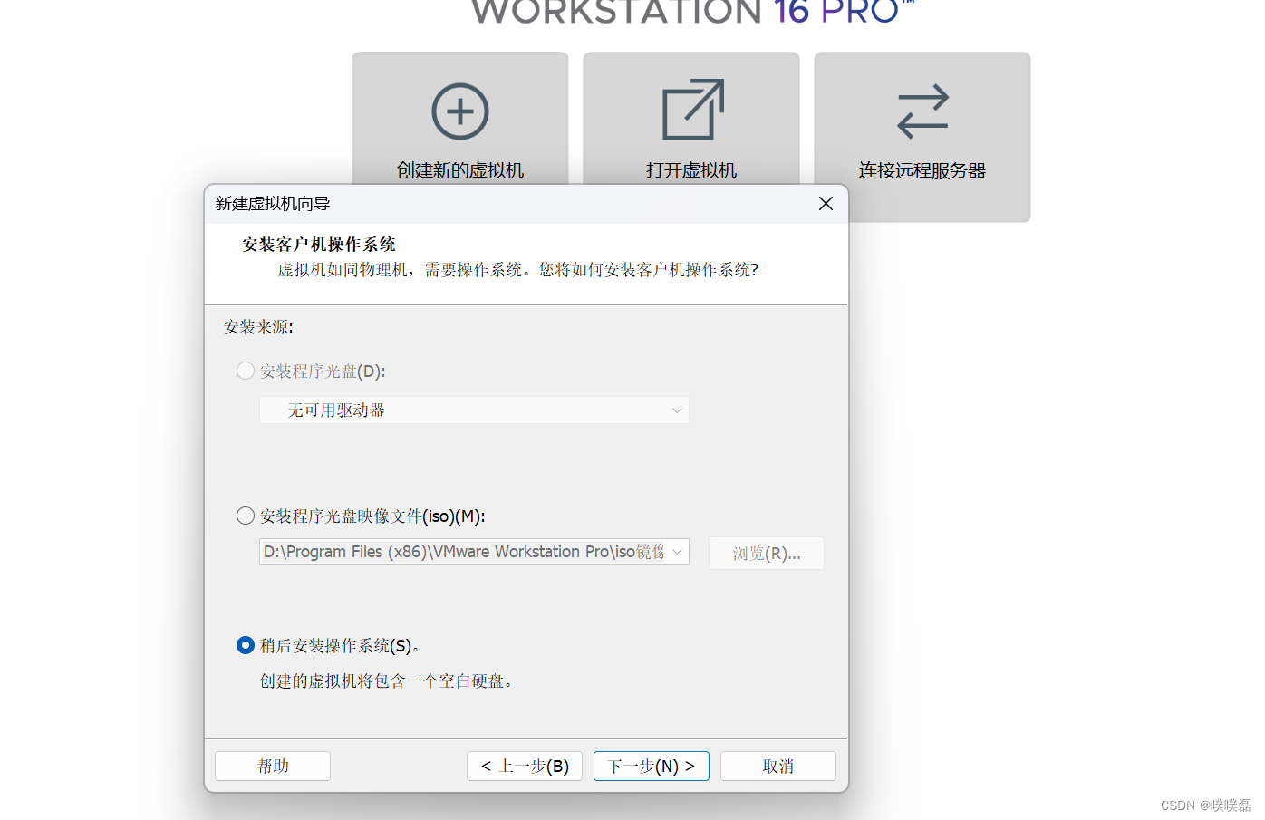The width and height of the screenshot is (1265, 820).
Task: Click the 连接远程服务器 label
Action: click(922, 170)
